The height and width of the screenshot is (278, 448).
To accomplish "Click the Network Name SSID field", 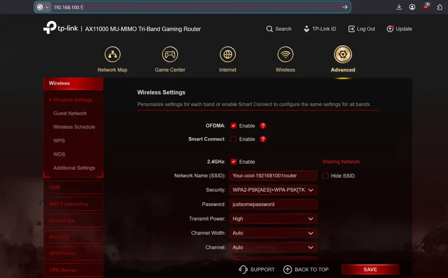I will [x=273, y=176].
